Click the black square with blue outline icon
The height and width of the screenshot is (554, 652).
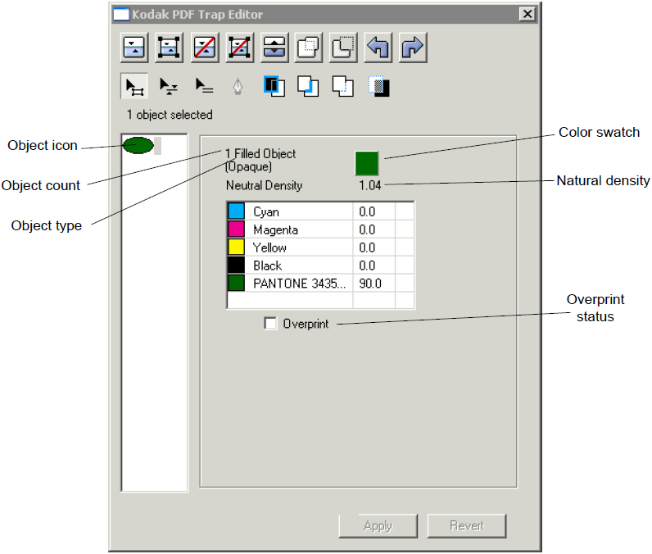tap(274, 86)
